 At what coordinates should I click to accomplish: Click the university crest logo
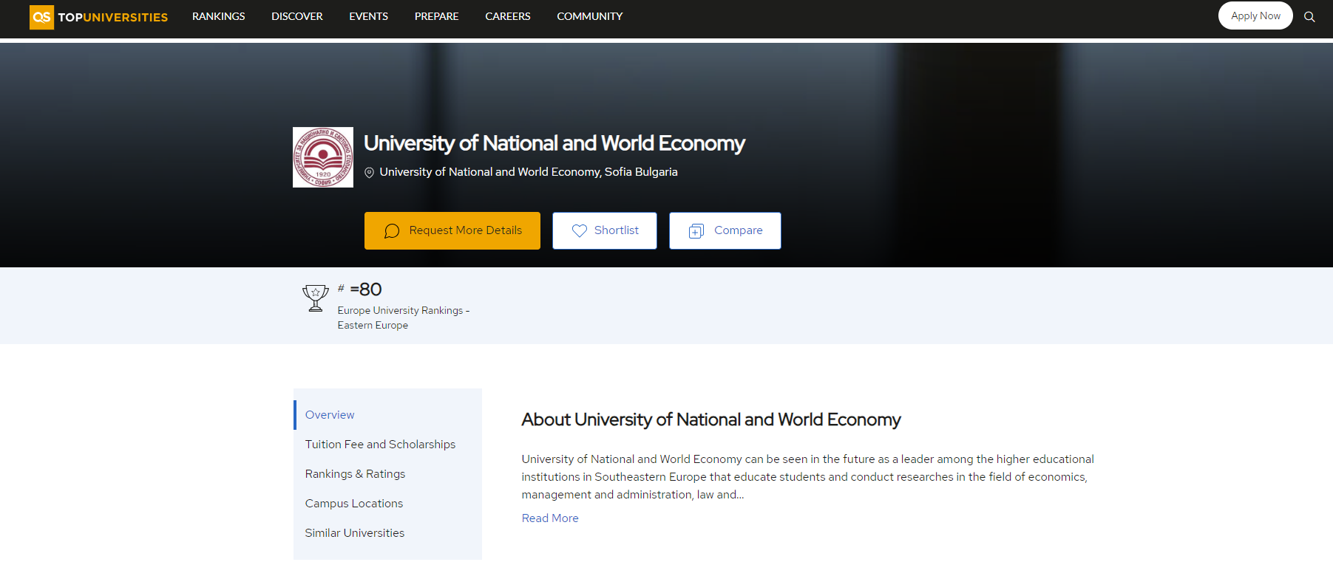(323, 157)
